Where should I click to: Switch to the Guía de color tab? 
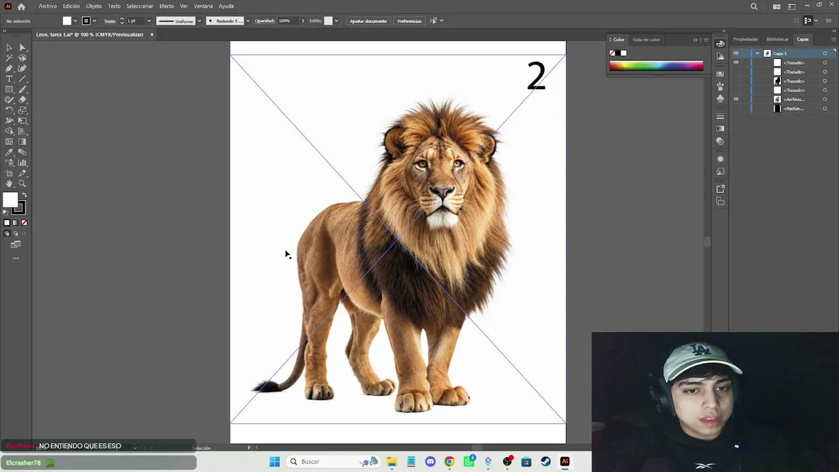[x=646, y=39]
